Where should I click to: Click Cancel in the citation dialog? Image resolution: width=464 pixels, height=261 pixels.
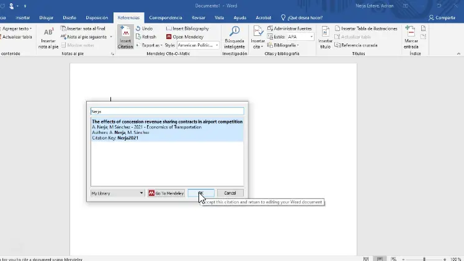pyautogui.click(x=230, y=193)
